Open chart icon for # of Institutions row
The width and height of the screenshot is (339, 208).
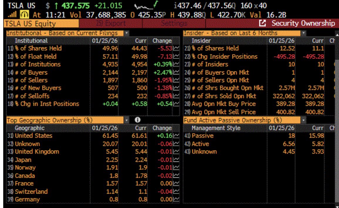[176, 64]
